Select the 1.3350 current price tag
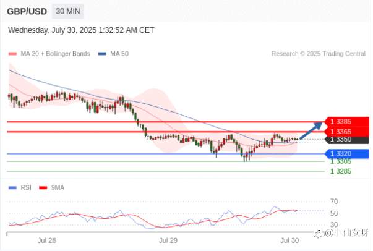This screenshot has width=373, height=251. (x=347, y=140)
